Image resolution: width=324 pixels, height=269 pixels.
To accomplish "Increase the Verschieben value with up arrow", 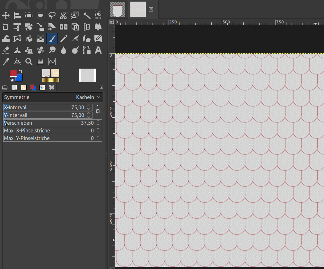I will [x=99, y=121].
